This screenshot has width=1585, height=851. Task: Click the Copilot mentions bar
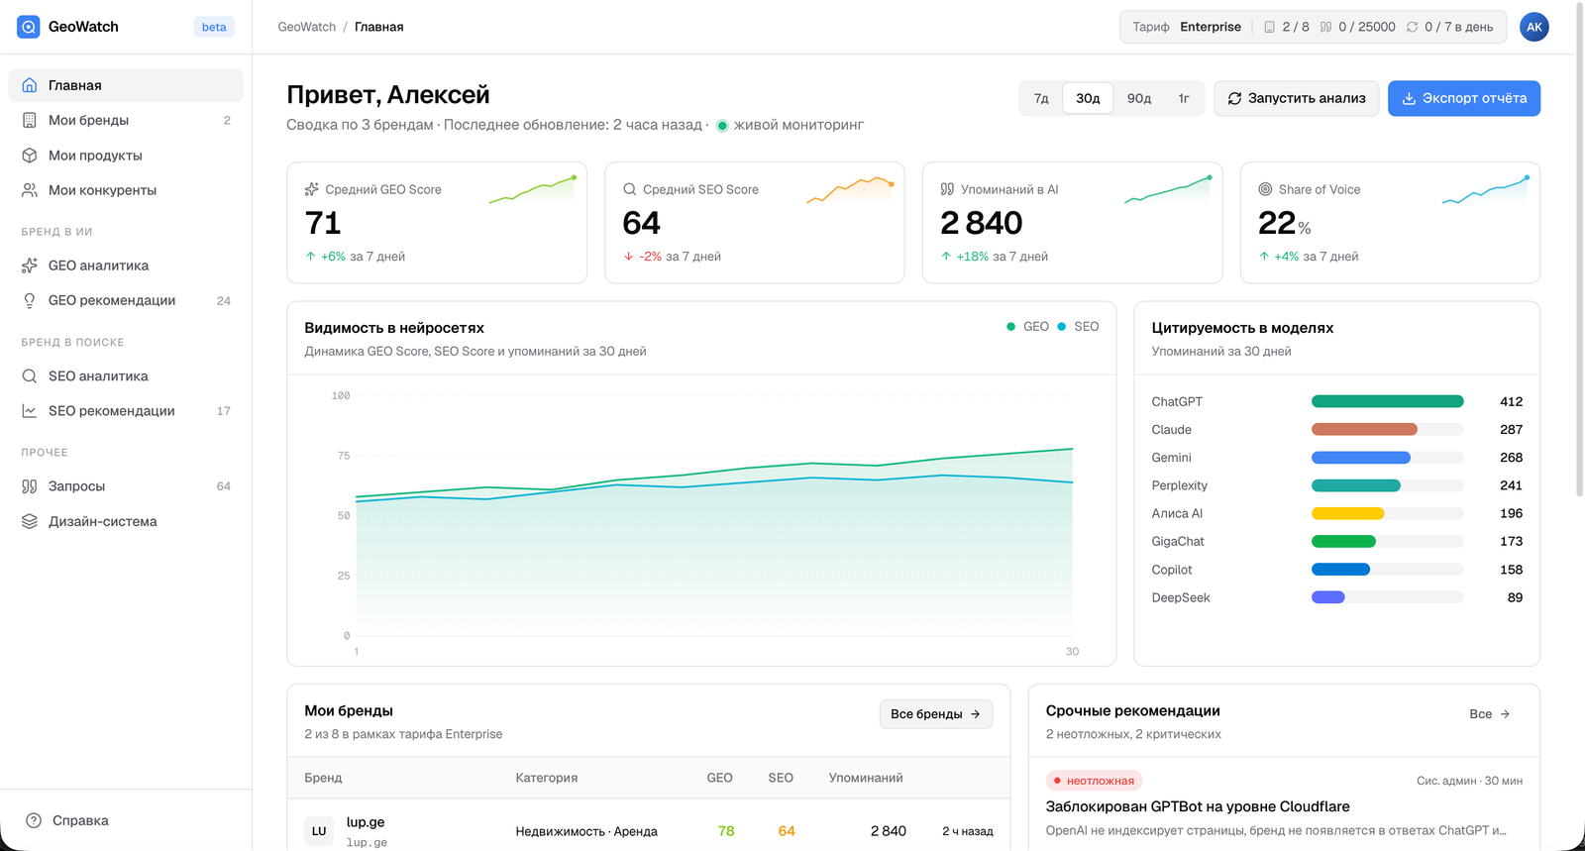click(x=1388, y=570)
